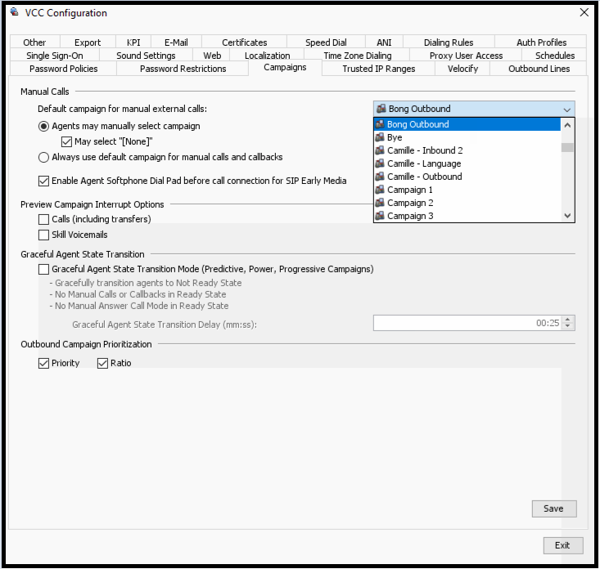Image resolution: width=600 pixels, height=569 pixels.
Task: Toggle Enable Agent Softphone Dial Pad checkbox
Action: point(43,181)
